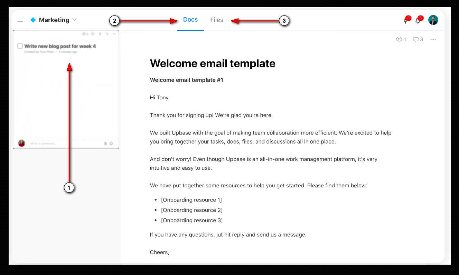Open the task preview three-dot menu
The image size is (459, 275).
click(x=114, y=34)
